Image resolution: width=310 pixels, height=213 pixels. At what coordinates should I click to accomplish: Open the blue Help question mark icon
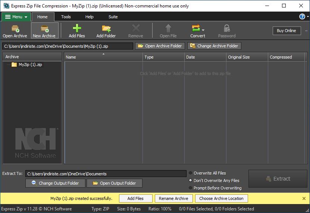302,17
